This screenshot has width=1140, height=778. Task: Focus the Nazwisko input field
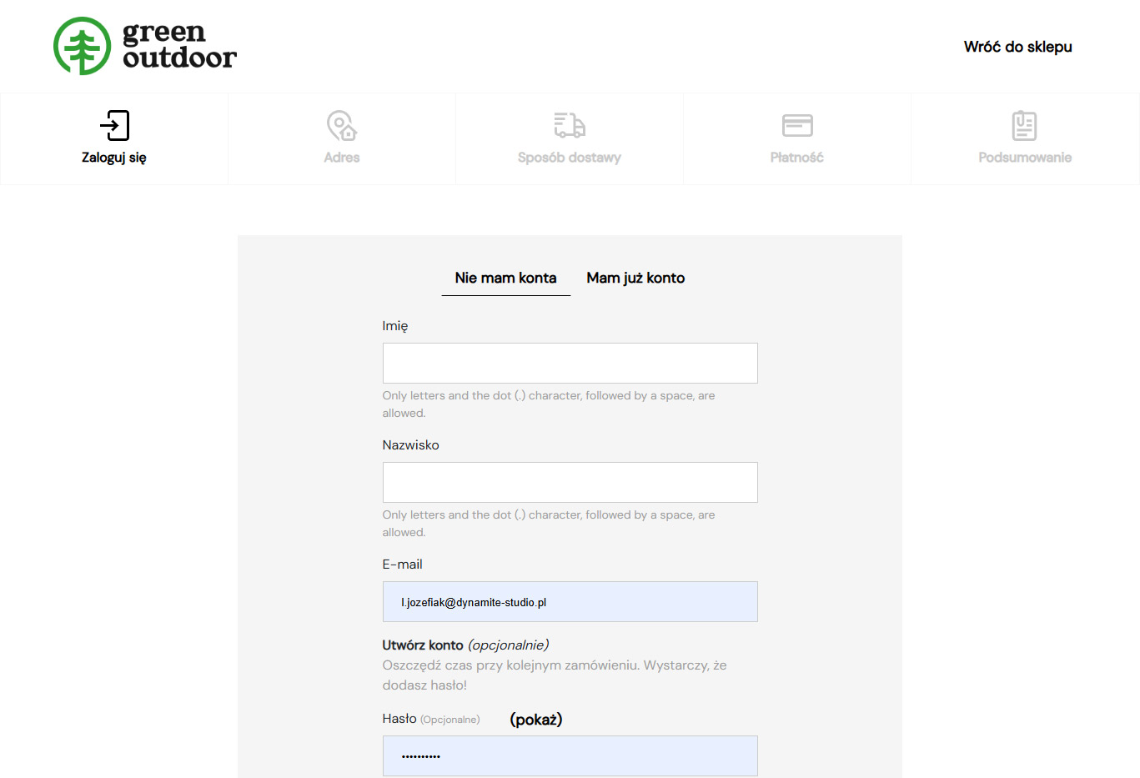click(570, 483)
